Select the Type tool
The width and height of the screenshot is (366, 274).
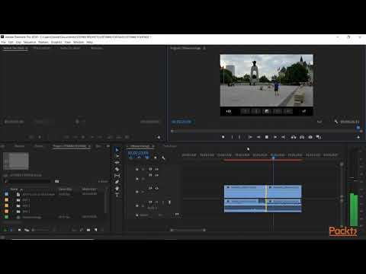click(x=117, y=195)
